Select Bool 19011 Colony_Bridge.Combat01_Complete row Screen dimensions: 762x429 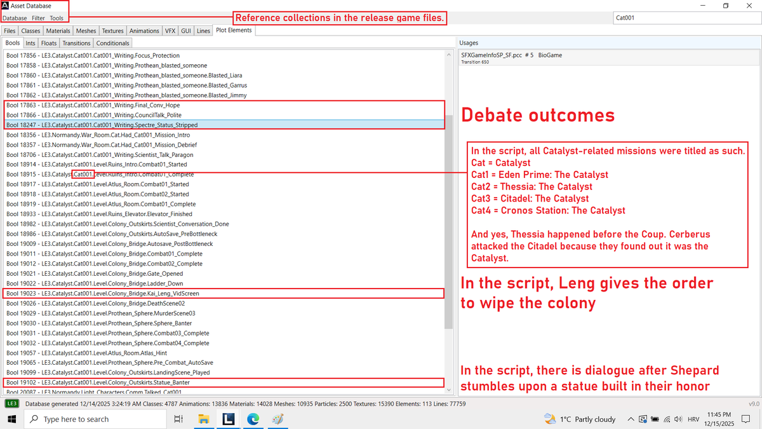(225, 254)
